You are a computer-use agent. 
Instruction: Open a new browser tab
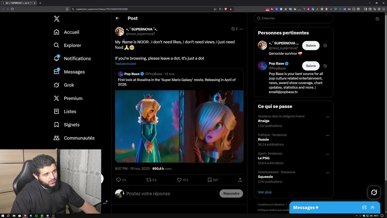point(40,3)
